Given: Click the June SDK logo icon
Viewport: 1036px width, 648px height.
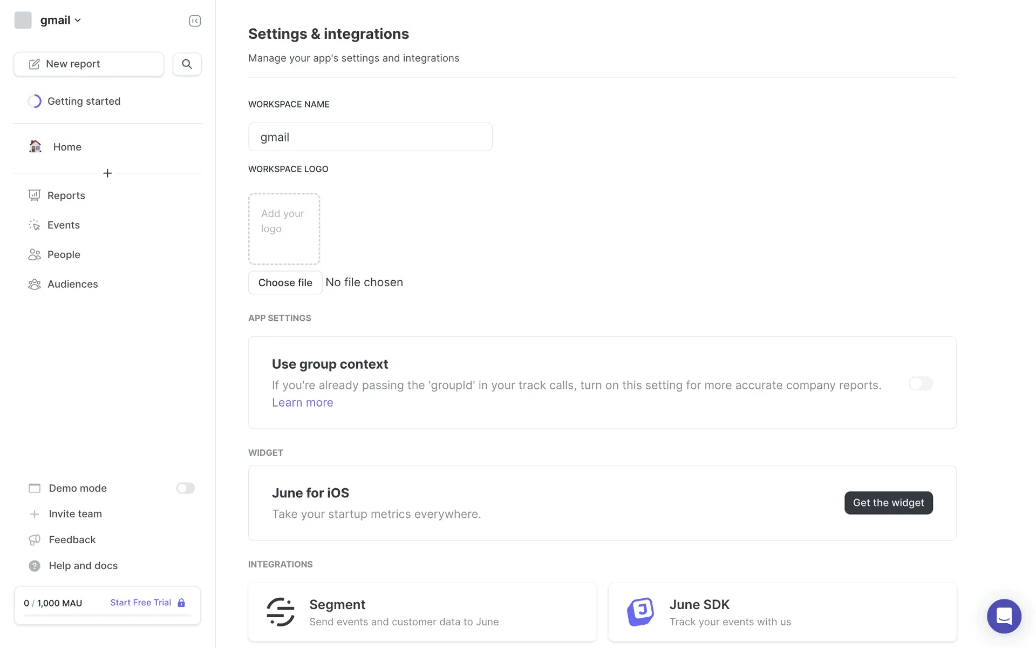Looking at the screenshot, I should tap(640, 612).
